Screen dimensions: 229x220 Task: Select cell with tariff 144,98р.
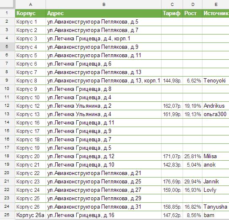click(x=172, y=81)
